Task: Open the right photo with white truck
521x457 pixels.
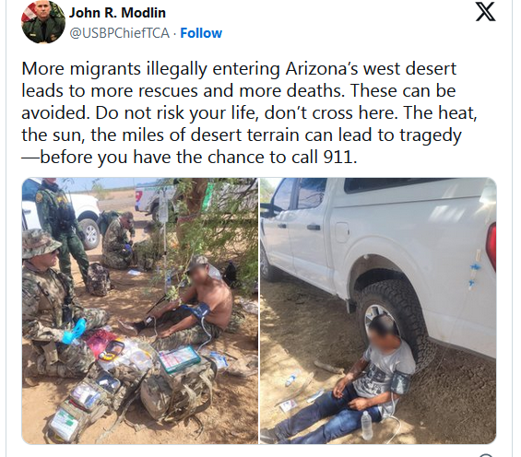Action: 378,311
